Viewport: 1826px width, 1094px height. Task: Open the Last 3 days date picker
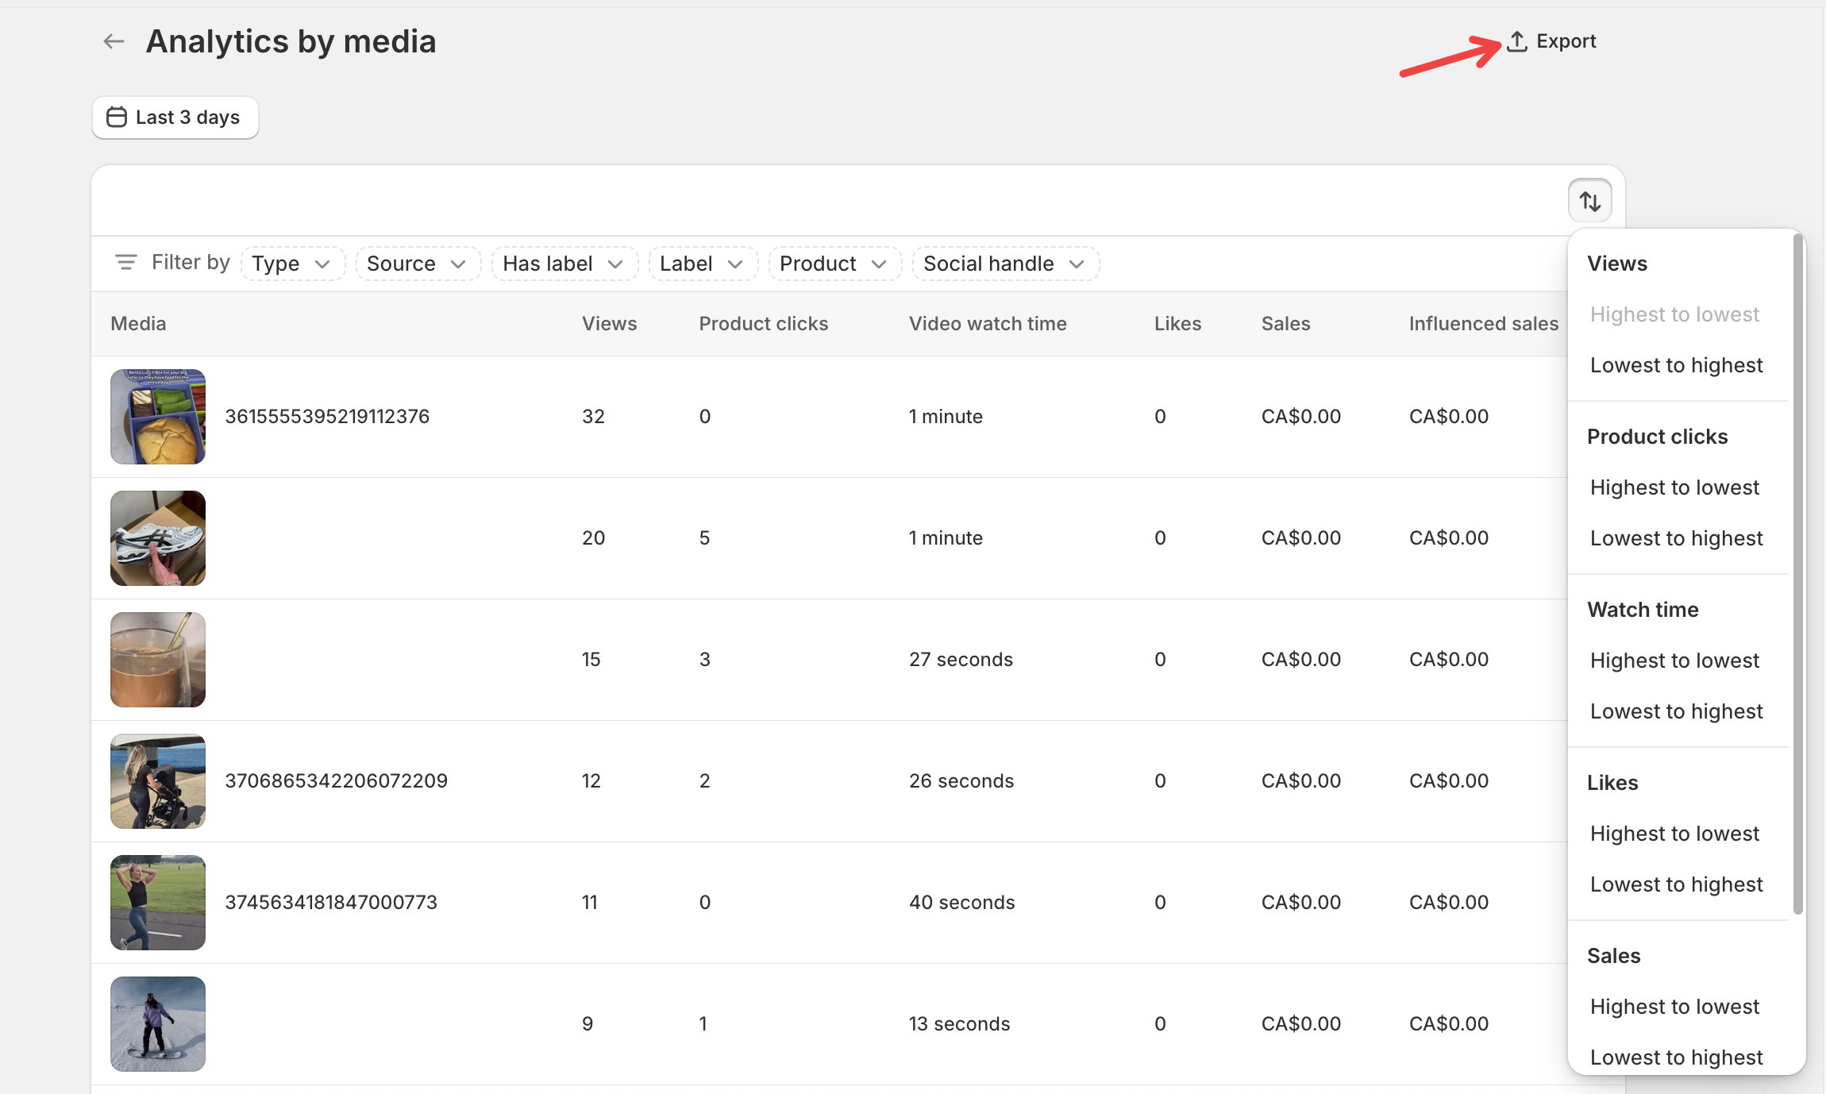coord(175,117)
